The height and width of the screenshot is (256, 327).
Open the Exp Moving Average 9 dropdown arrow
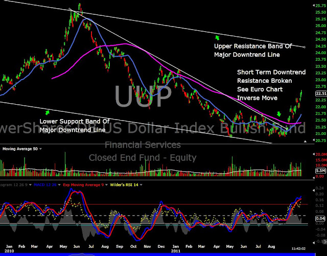(x=106, y=185)
